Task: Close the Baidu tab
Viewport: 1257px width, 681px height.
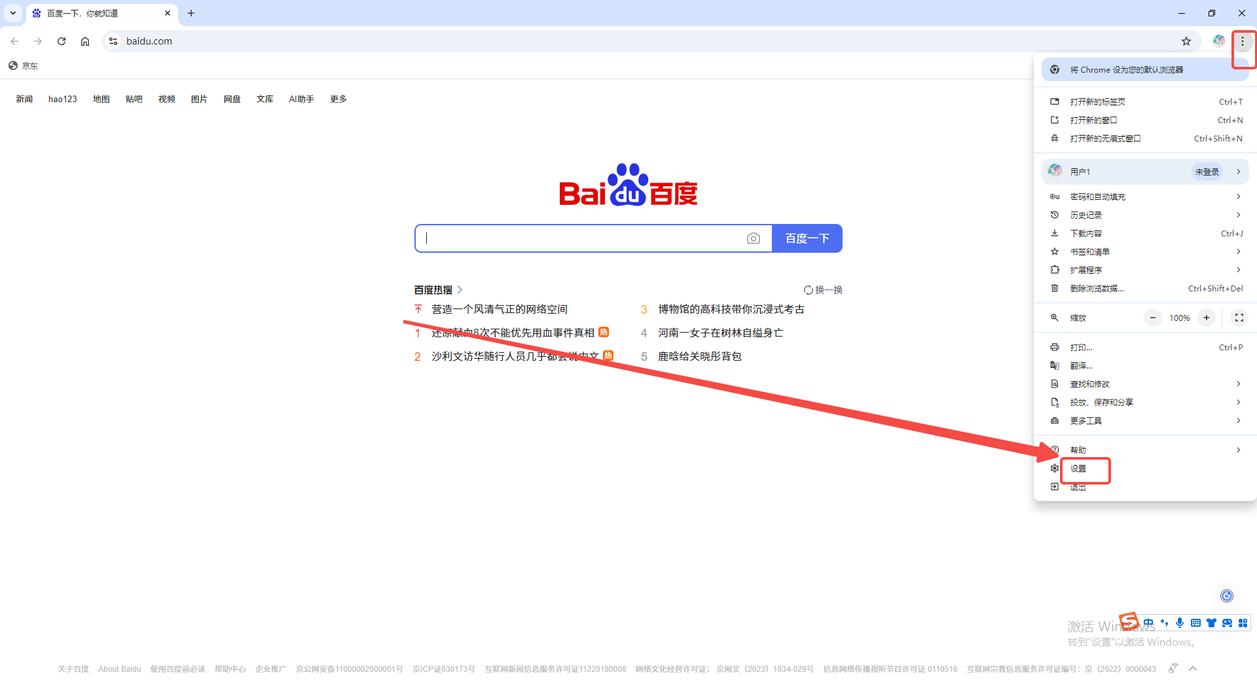Action: 168,13
